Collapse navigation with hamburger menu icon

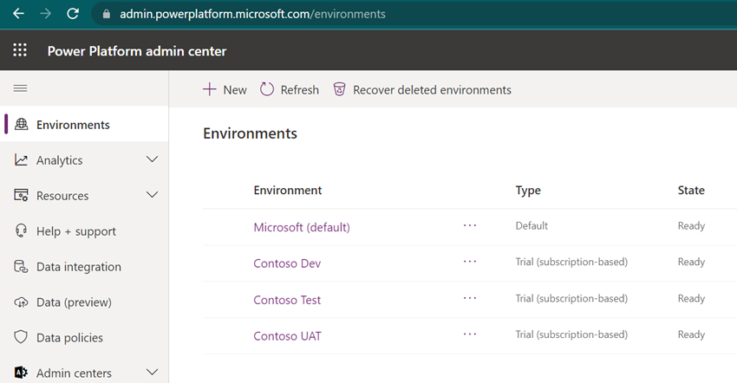(20, 88)
